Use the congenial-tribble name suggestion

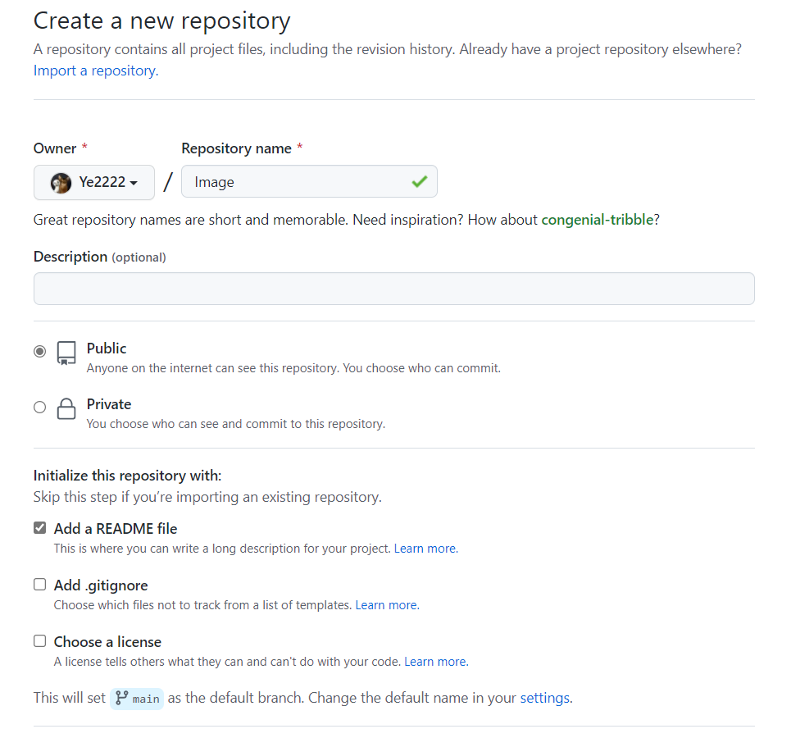point(597,220)
